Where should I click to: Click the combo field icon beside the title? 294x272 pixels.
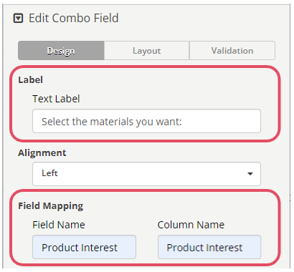[18, 19]
